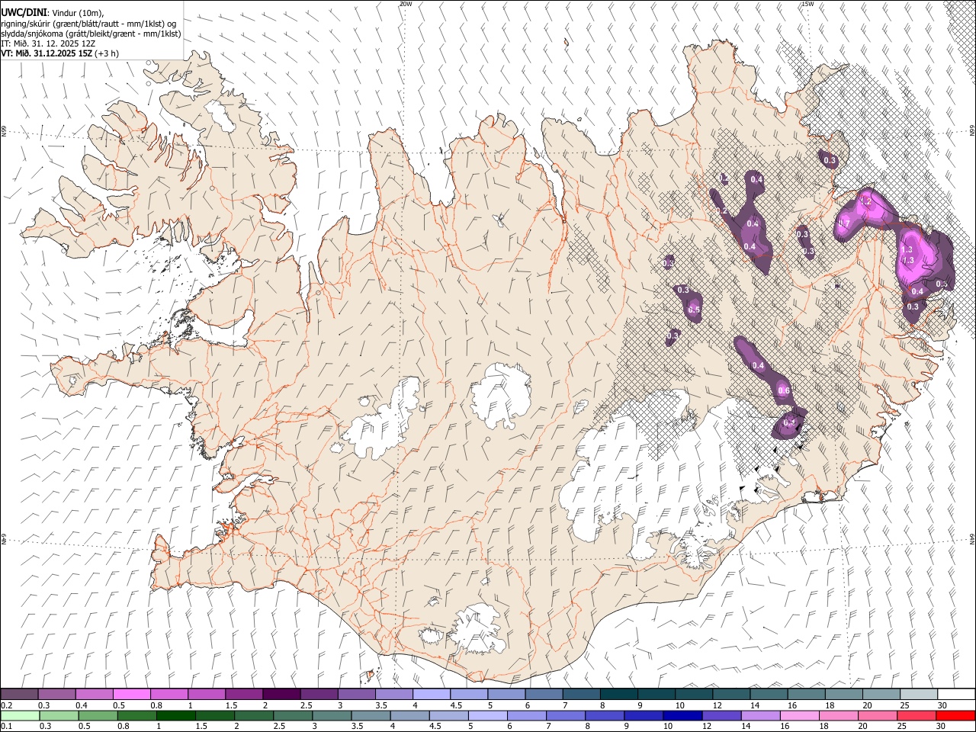Click the slydda/snjókoma description line in header
Viewport: 976px width, 732px height.
[90, 34]
